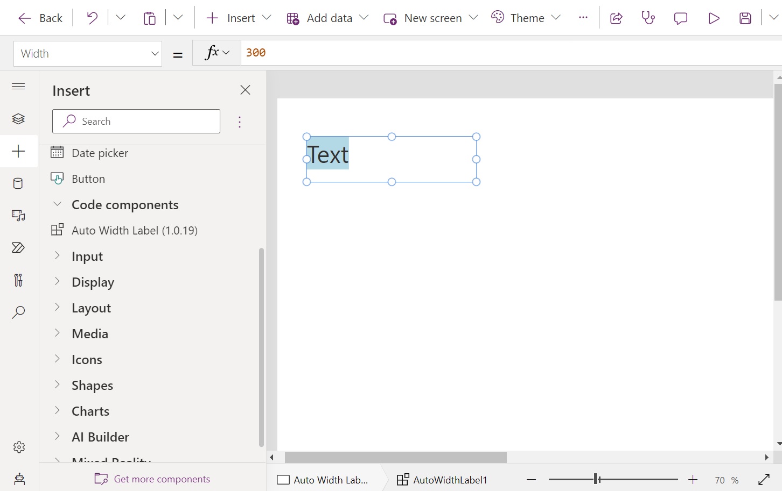Viewport: 782px width, 491px height.
Task: Click the Back button
Action: (39, 18)
